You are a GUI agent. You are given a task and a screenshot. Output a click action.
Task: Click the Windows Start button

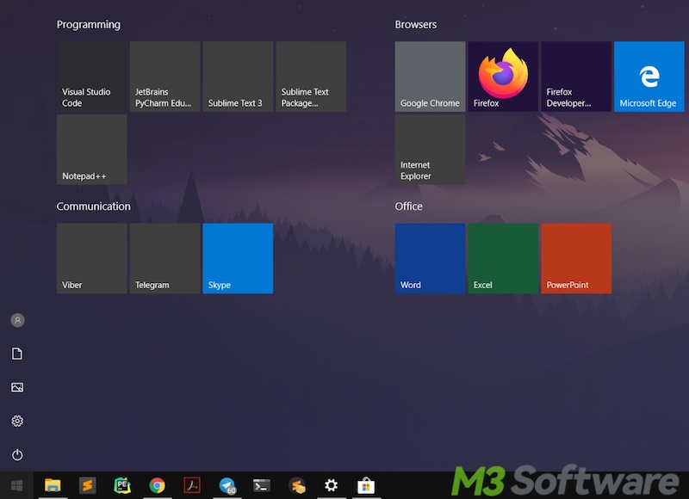(x=16, y=485)
